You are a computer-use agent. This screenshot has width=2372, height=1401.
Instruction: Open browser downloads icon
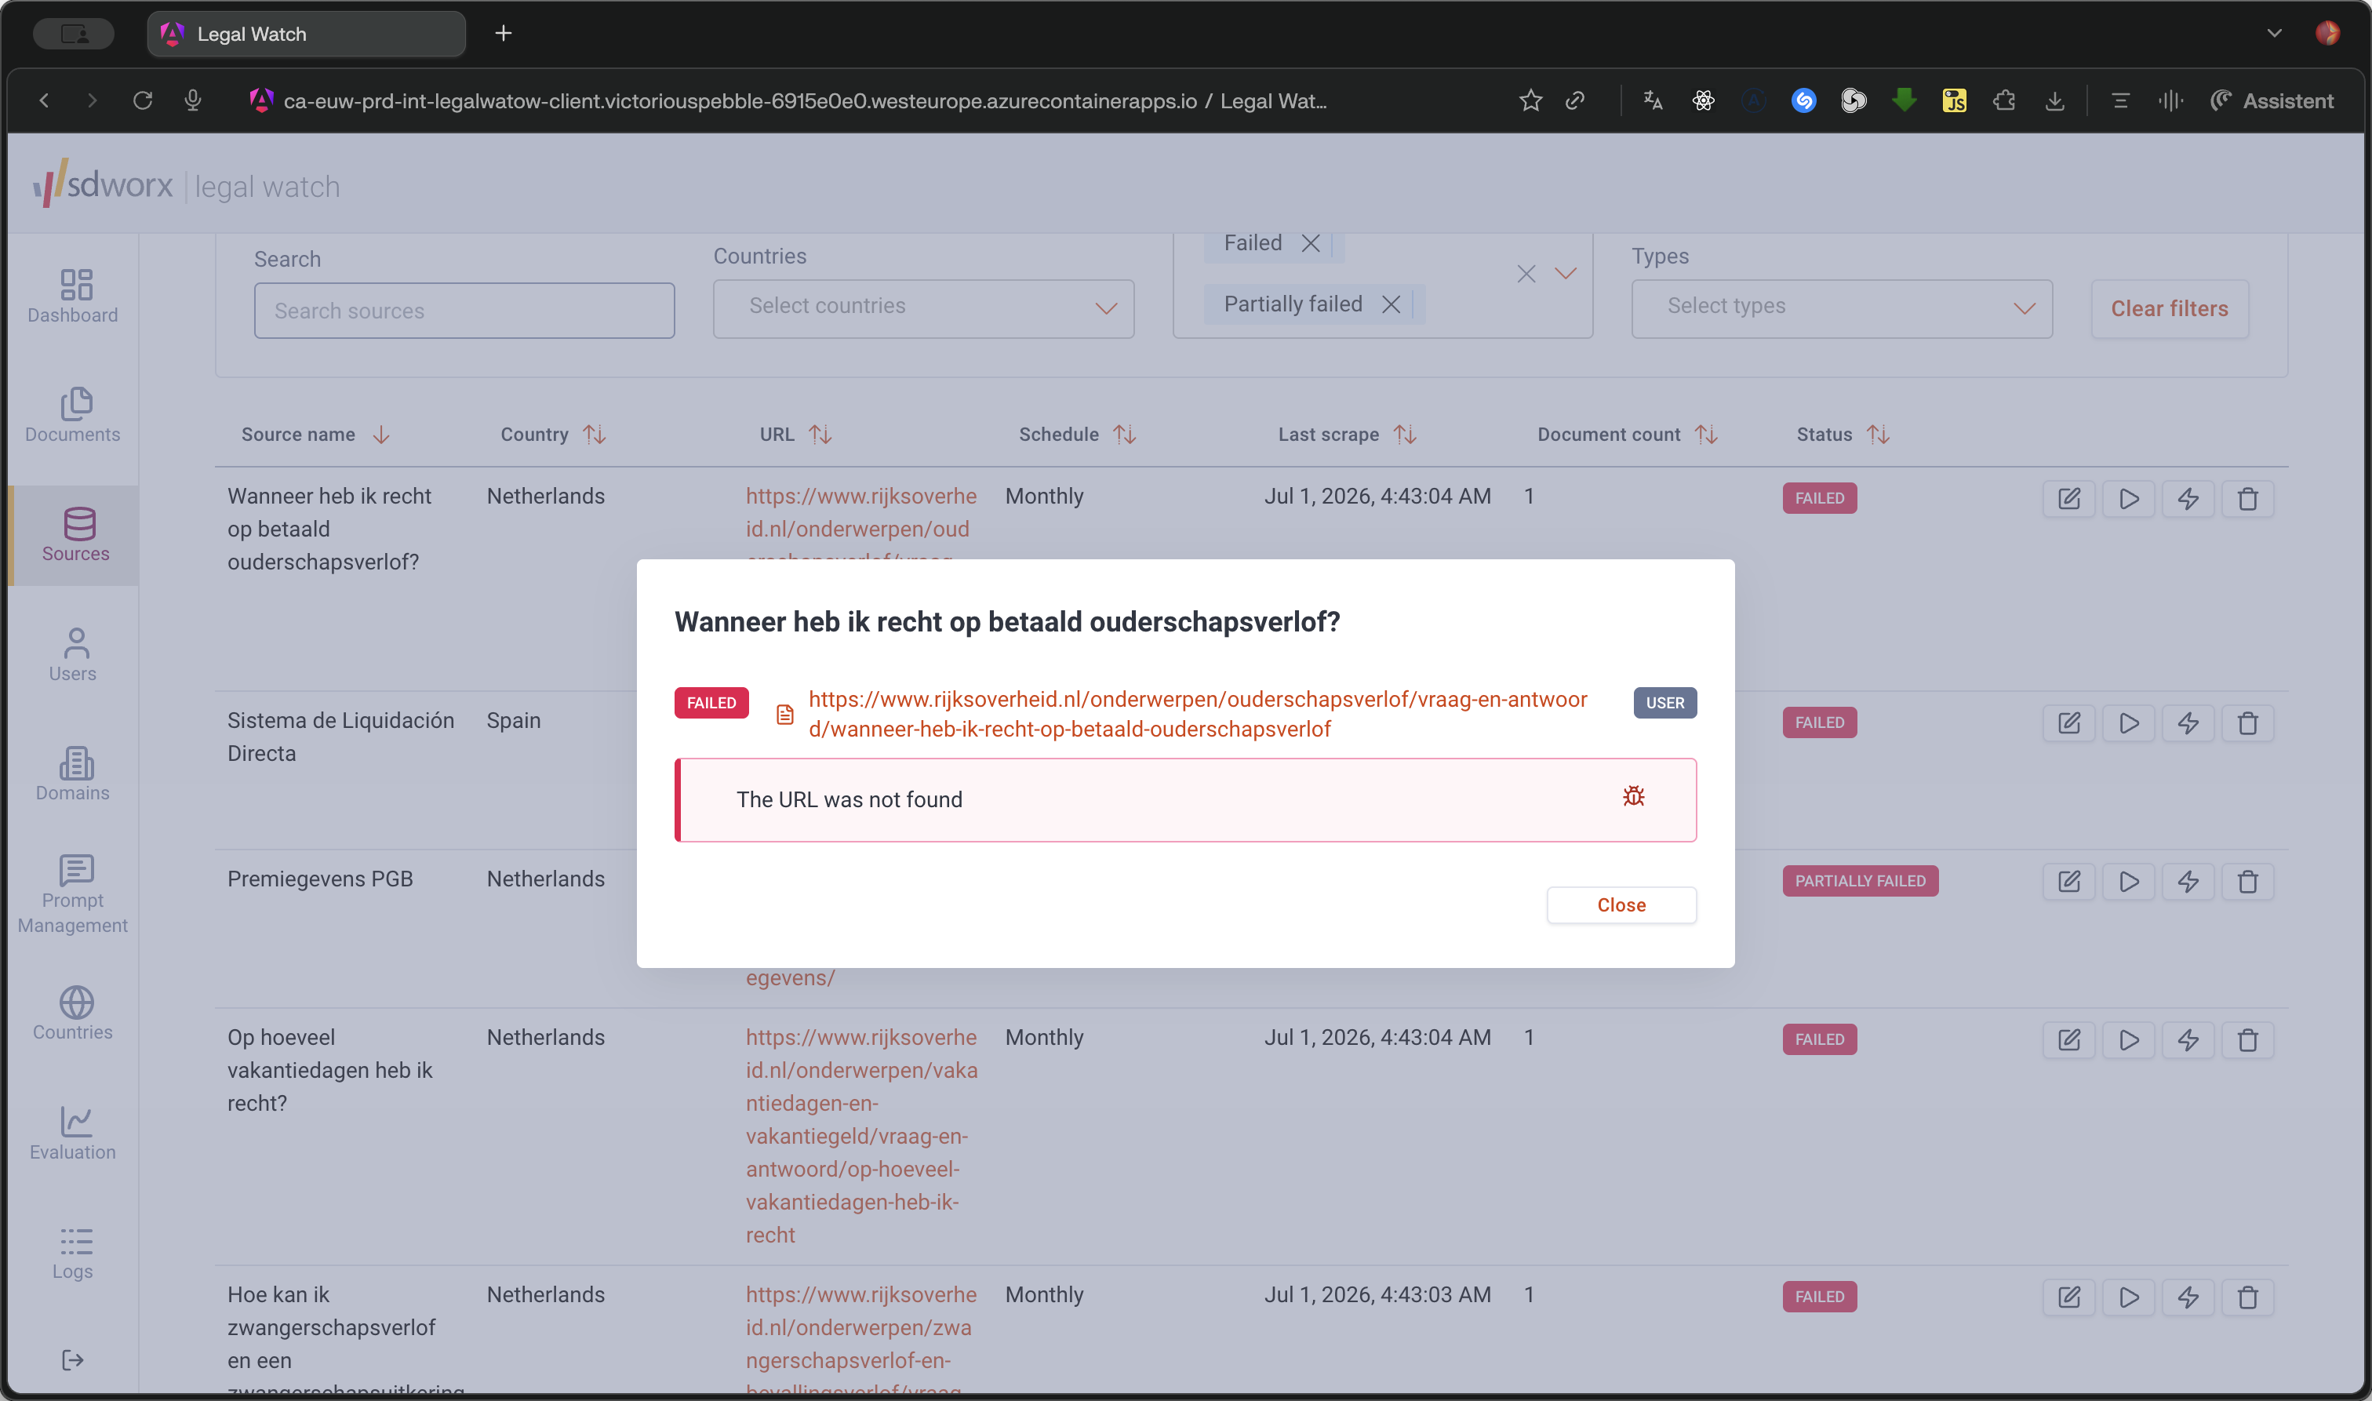pyautogui.click(x=2054, y=100)
